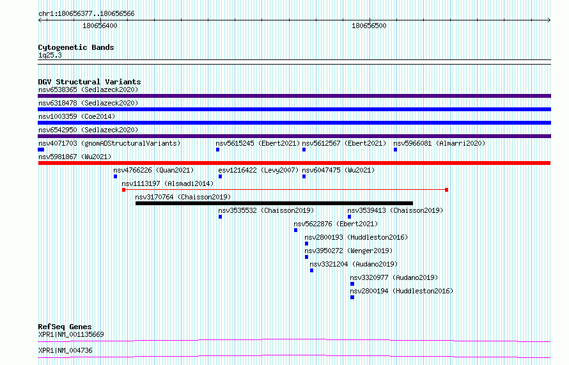Click the nsv3539413 (Chaisson2019) label

coord(396,210)
